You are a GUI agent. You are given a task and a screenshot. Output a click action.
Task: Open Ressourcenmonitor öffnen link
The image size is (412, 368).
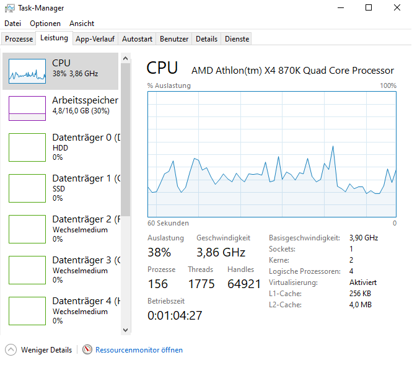click(139, 350)
